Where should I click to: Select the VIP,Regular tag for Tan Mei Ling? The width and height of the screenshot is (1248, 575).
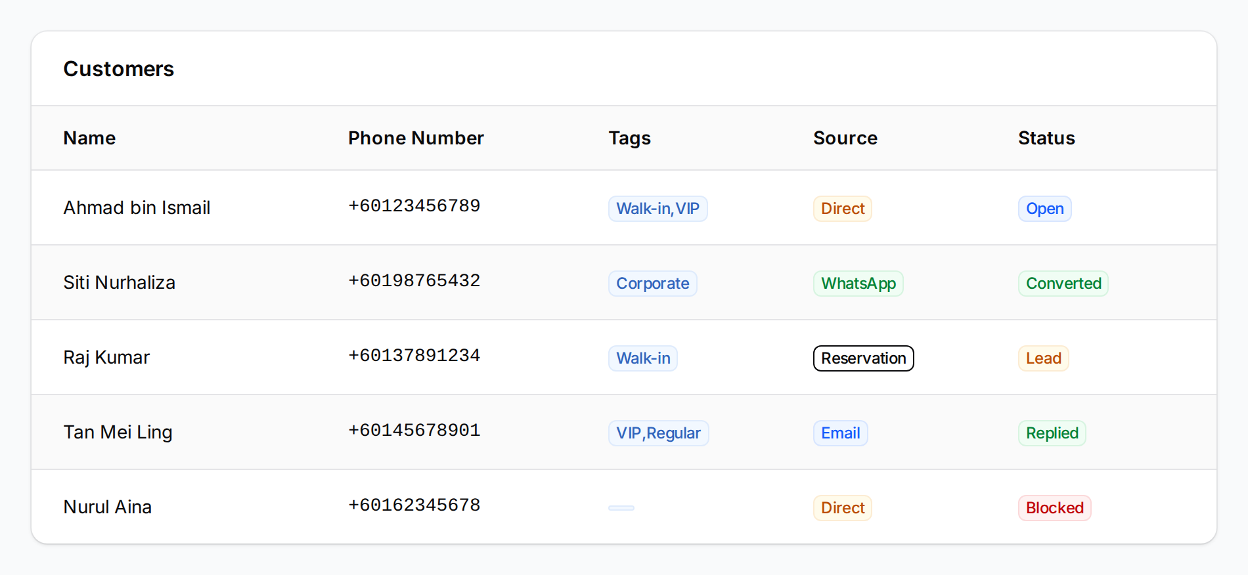pos(658,433)
